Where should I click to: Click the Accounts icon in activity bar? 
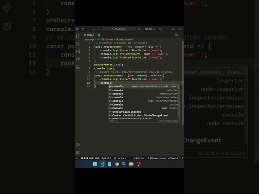[x=78, y=145]
